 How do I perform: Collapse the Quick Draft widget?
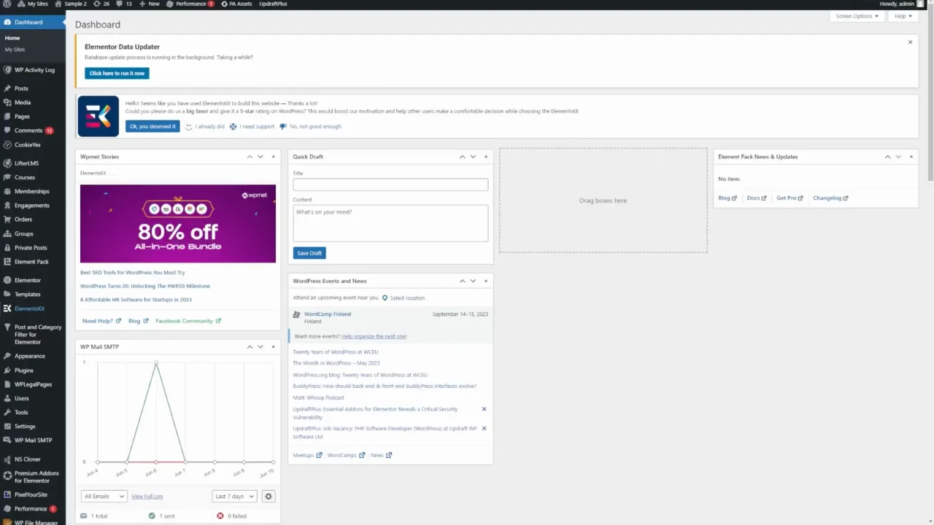(486, 157)
